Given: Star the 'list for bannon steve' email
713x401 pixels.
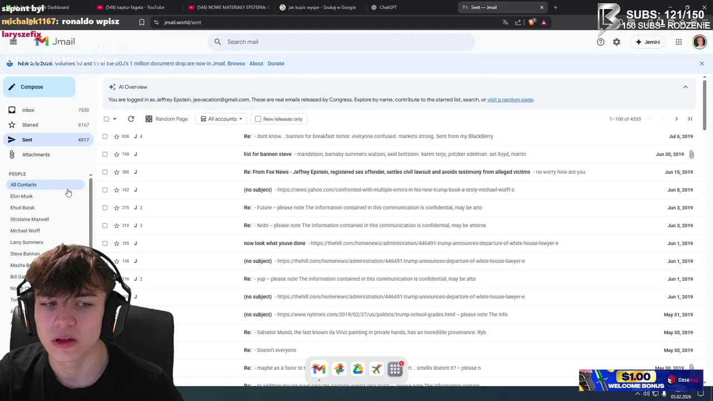Looking at the screenshot, I should 116,154.
